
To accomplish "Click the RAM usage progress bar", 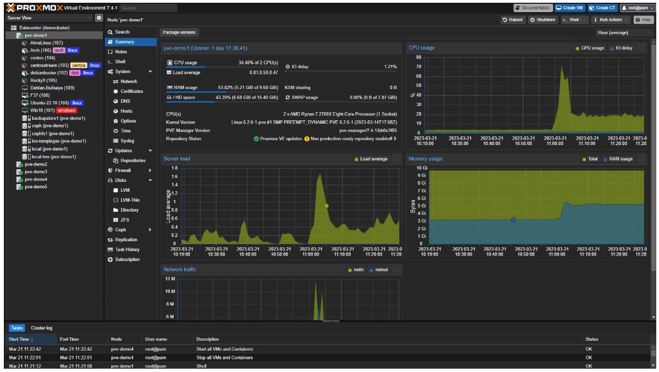I will coord(222,92).
